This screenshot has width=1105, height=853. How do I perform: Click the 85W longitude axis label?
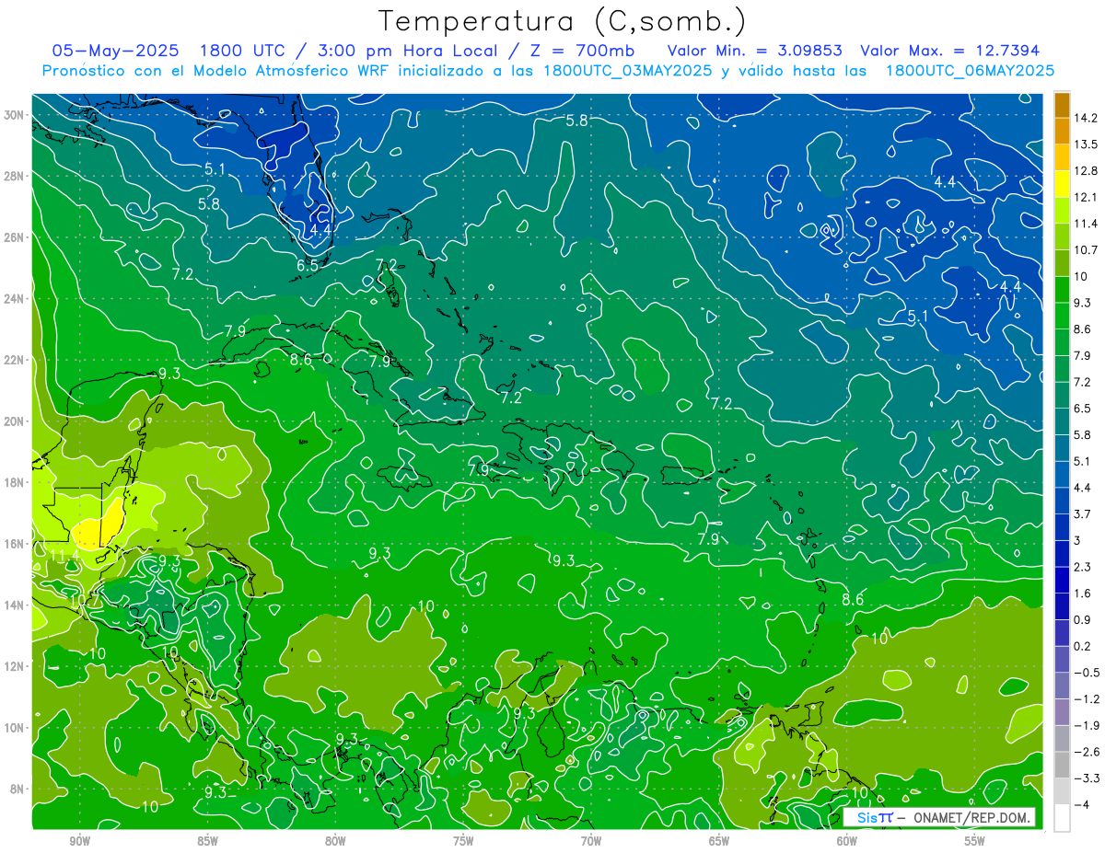tap(207, 841)
